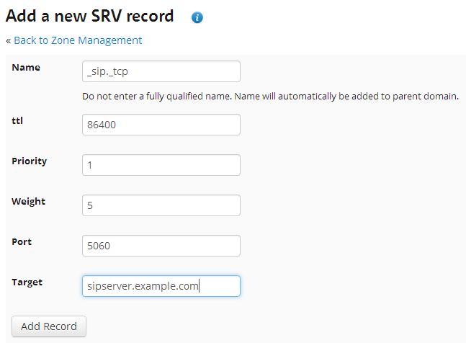Viewport: 466px width, 343px height.
Task: Click the 'Add a new SRV record' heading
Action: pos(89,16)
